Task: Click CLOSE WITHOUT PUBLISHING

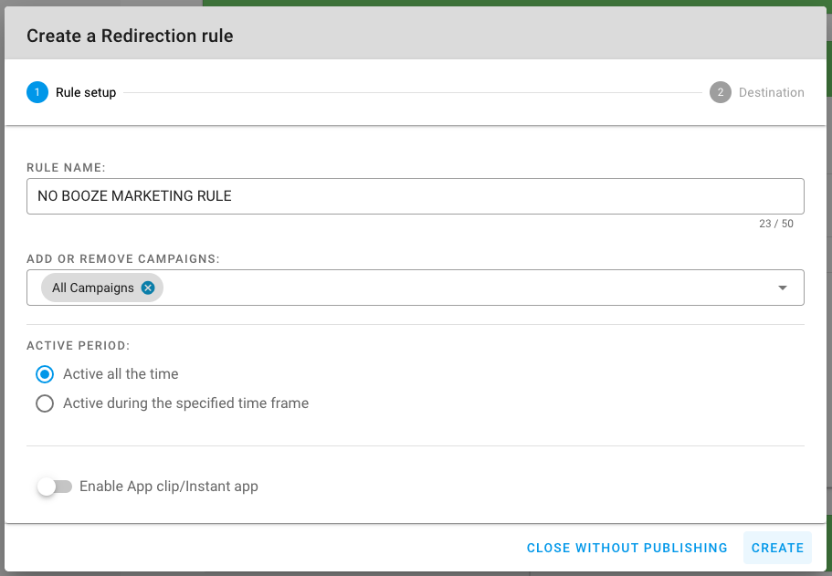Action: click(627, 548)
